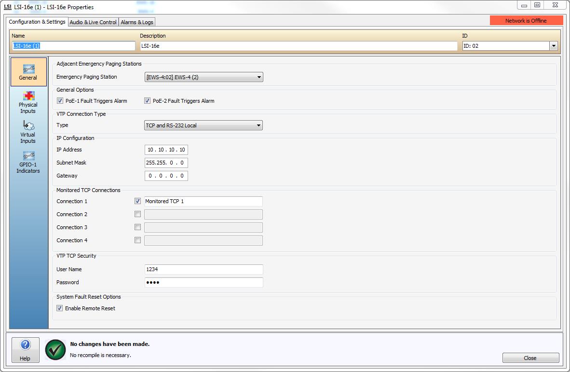Click the Connection 1 name field
The width and height of the screenshot is (570, 372).
pos(203,202)
